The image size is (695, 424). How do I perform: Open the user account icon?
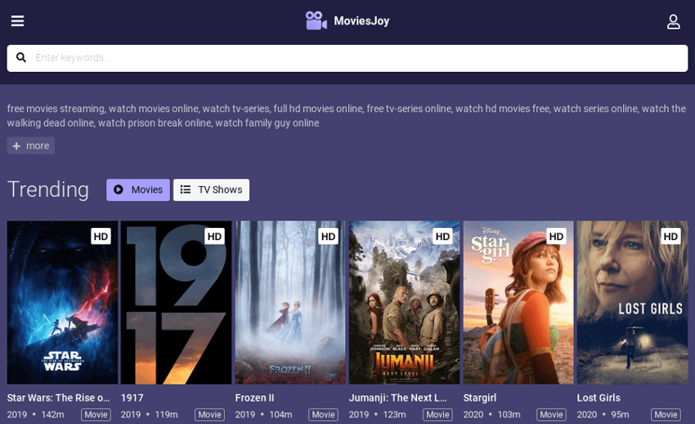point(673,21)
